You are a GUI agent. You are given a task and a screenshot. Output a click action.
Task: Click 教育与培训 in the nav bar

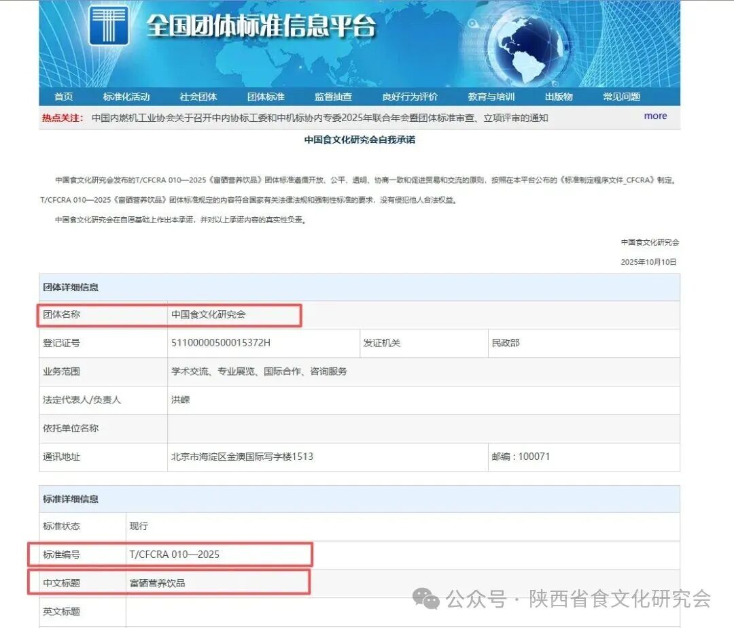pos(491,97)
